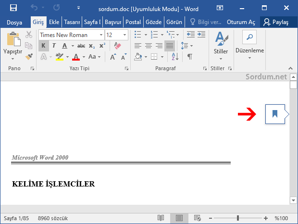Toggle underline A formatting
Viewport: 298px width, 224px height.
pos(64,46)
